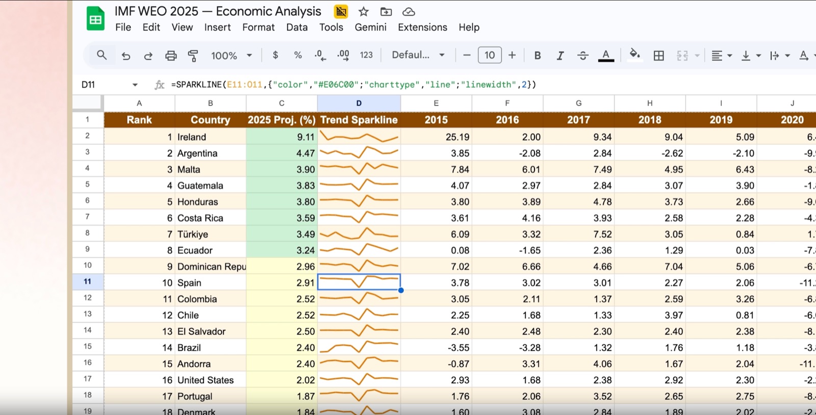Open vertical align dropdown
The image size is (816, 415).
750,56
